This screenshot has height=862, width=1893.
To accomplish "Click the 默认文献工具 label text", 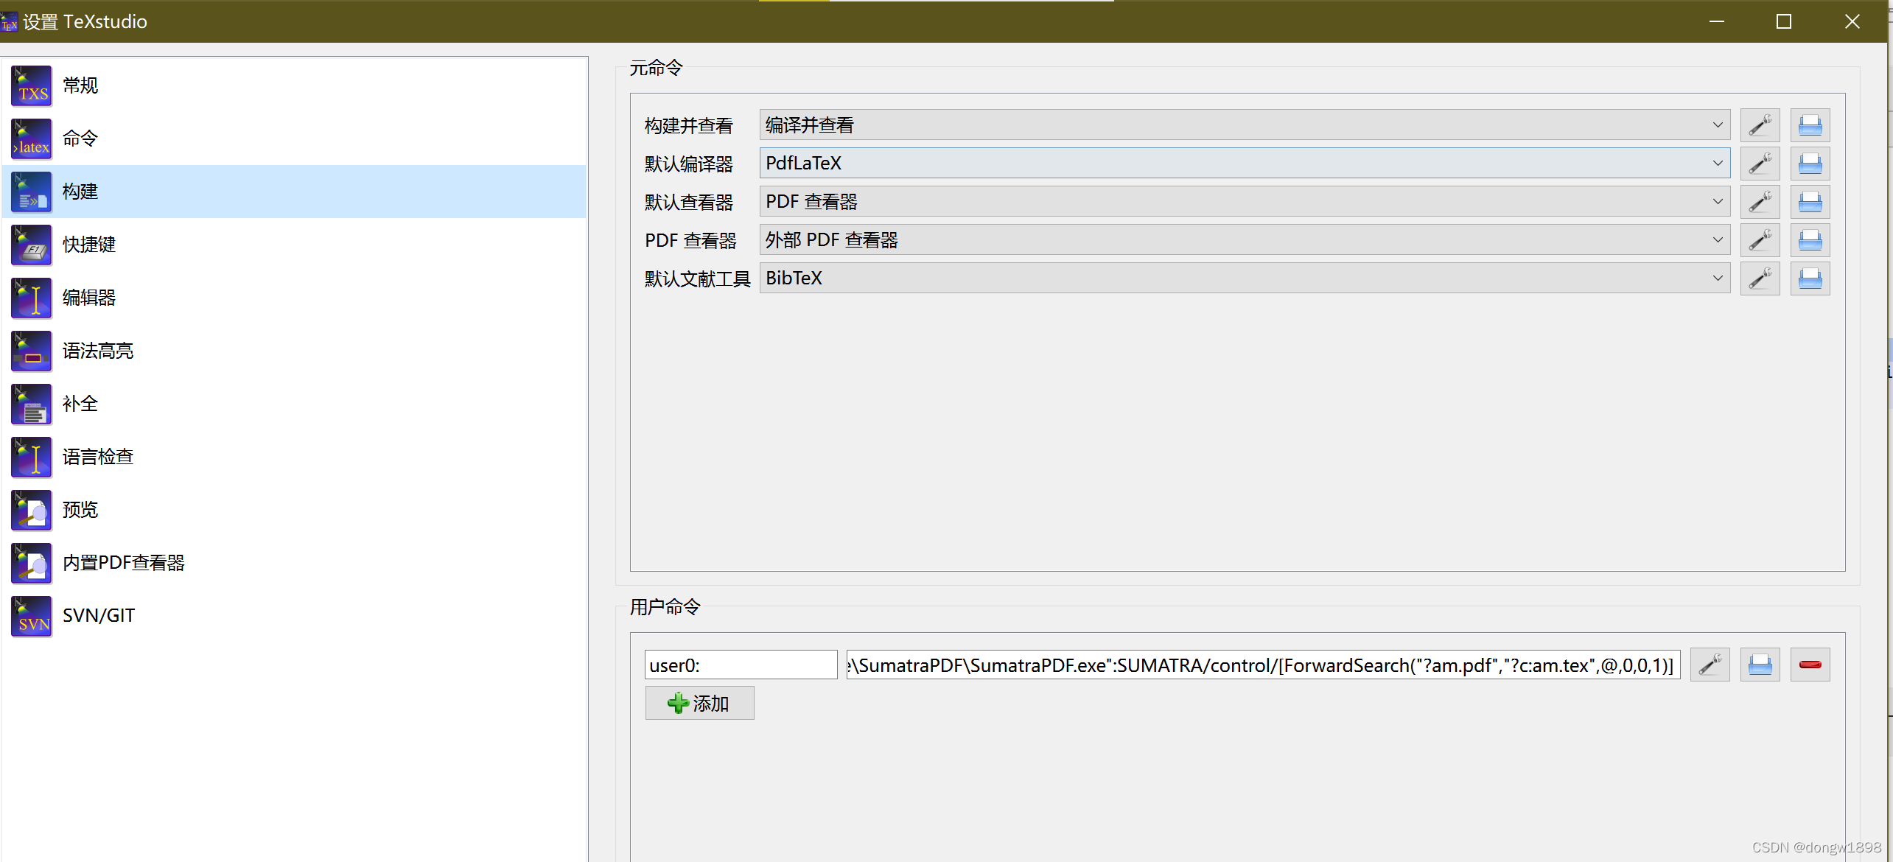I will 698,279.
